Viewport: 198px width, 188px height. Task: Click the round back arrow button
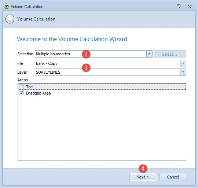(x=10, y=19)
